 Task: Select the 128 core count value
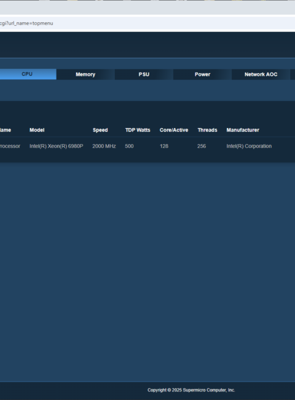click(x=164, y=146)
